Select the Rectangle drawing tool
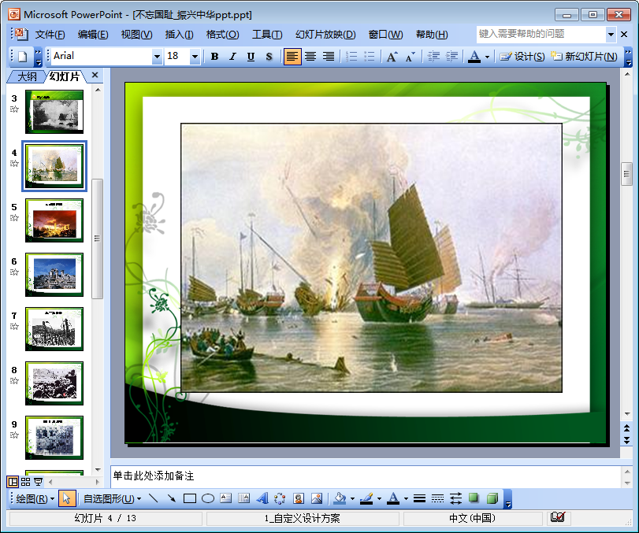The height and width of the screenshot is (533, 639). click(190, 498)
